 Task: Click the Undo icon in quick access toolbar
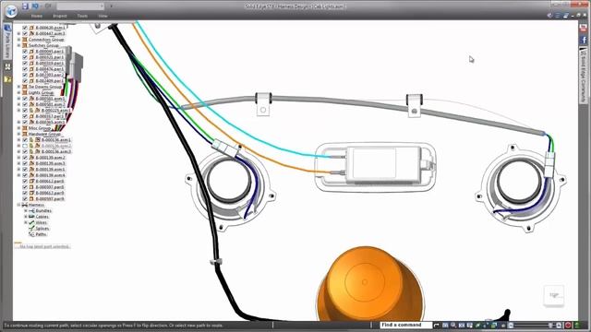(35, 6)
